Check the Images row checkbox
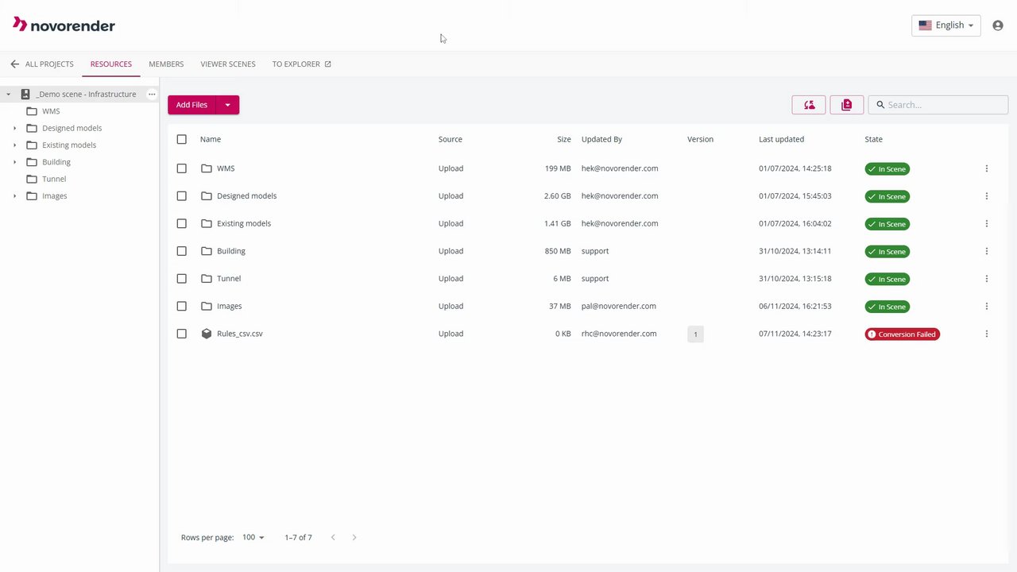 pyautogui.click(x=182, y=306)
